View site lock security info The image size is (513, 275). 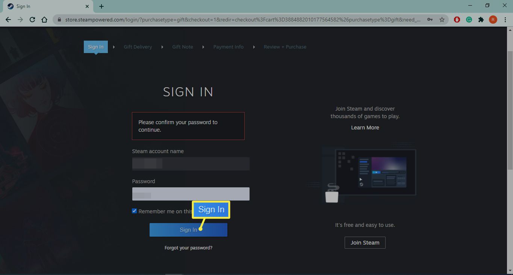(59, 20)
